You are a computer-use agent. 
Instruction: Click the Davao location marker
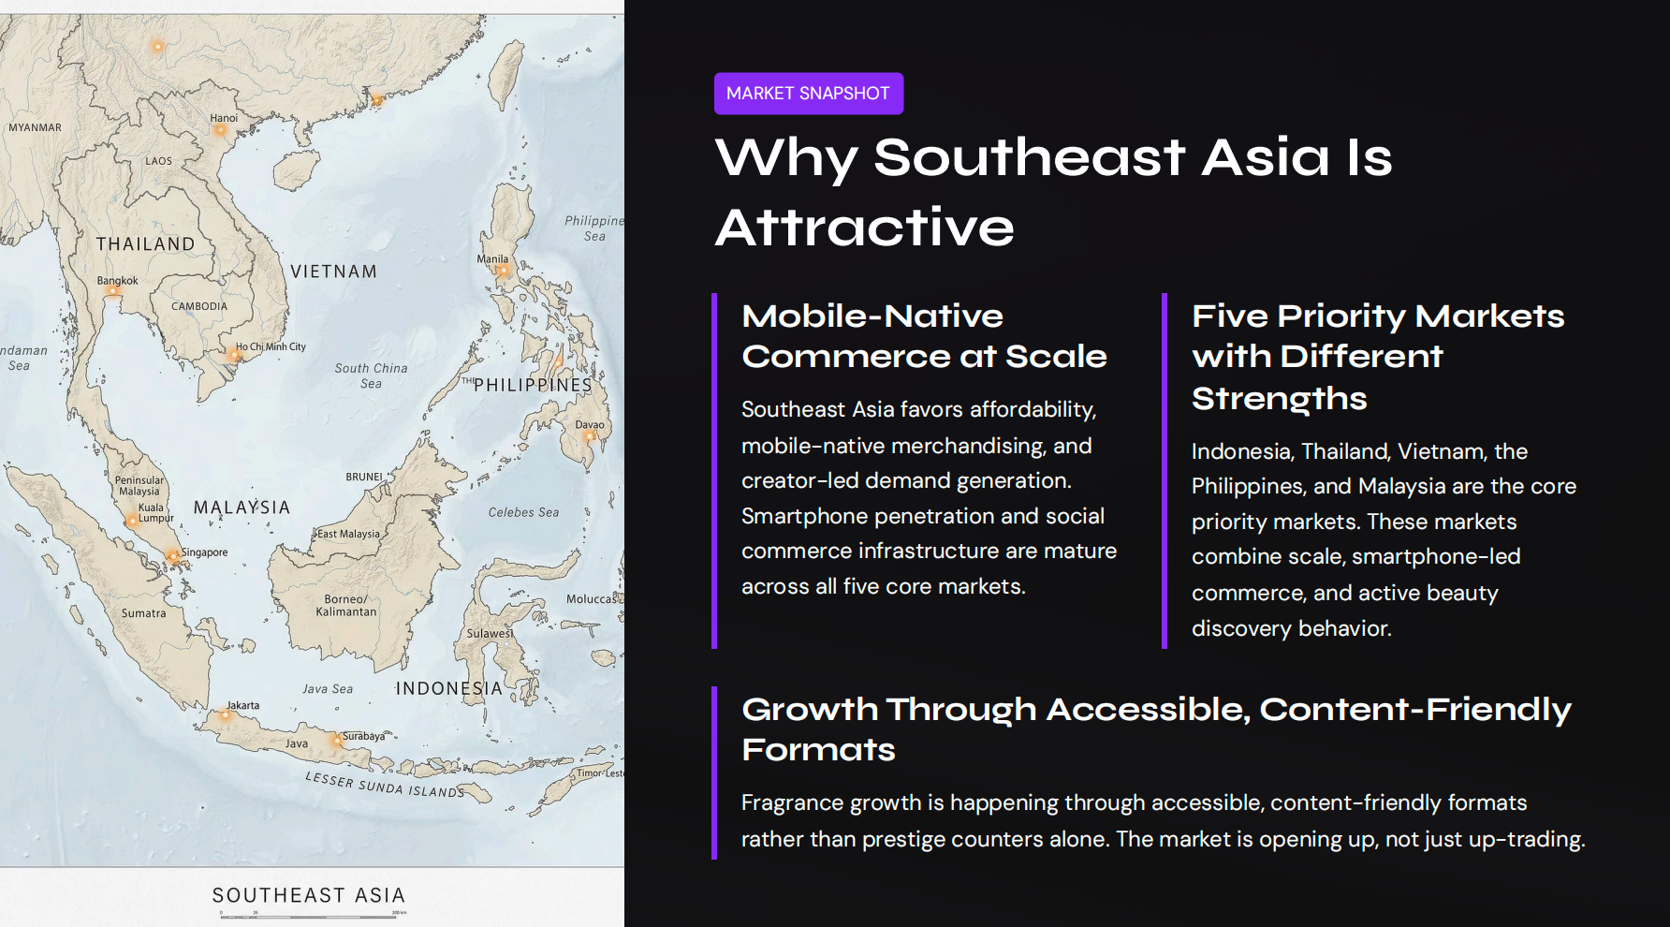click(591, 437)
